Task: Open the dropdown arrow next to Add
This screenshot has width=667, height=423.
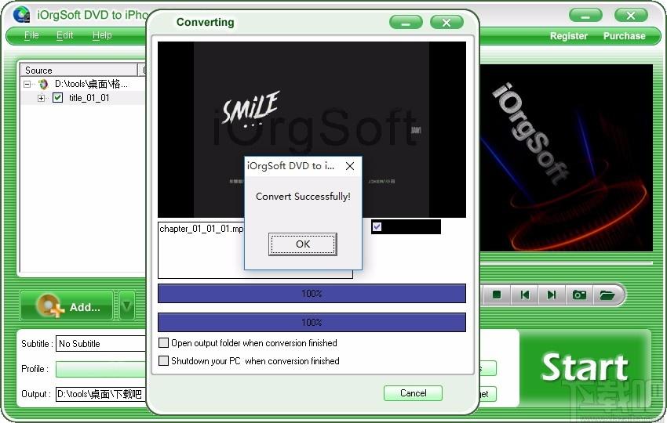Action: [127, 305]
